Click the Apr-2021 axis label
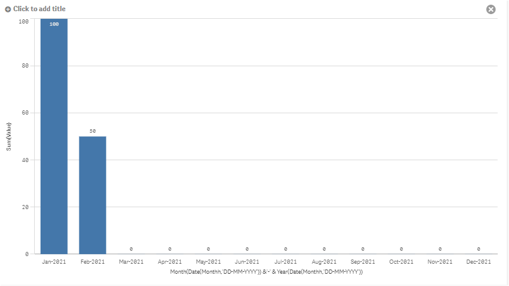509x286 pixels. (170, 262)
